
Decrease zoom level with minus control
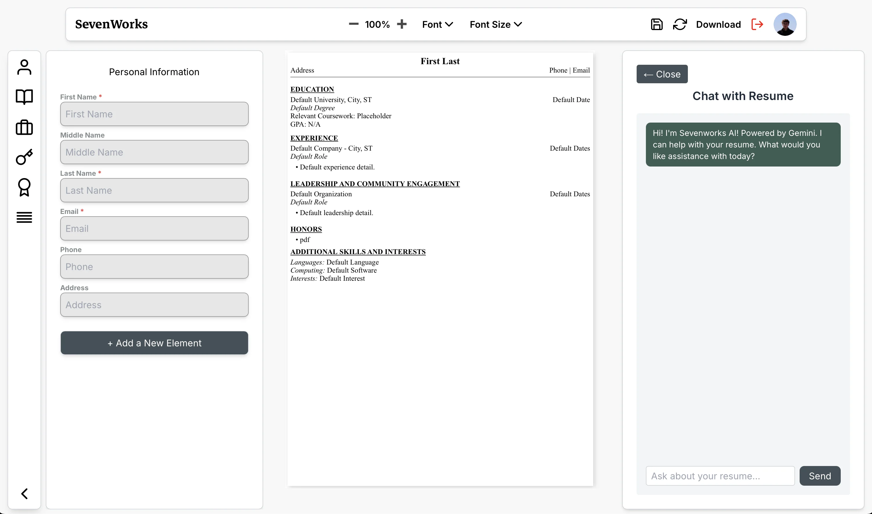(x=353, y=24)
